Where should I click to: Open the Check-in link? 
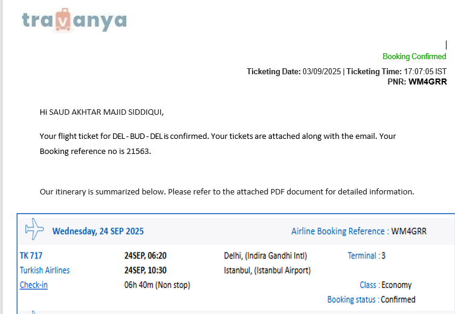tap(34, 285)
